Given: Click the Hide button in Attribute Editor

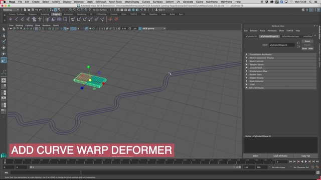Looking at the screenshot, I should pyautogui.click(x=310, y=48).
